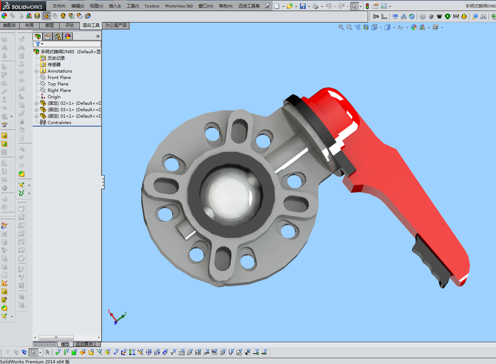The image size is (496, 364).
Task: Toggle the Filter Edges selection filter
Action: tap(66, 352)
